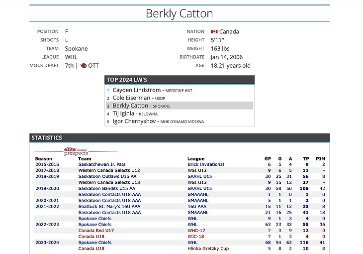363x254 pixels.
Task: Select the 2015-2016 season link
Action: 47,164
